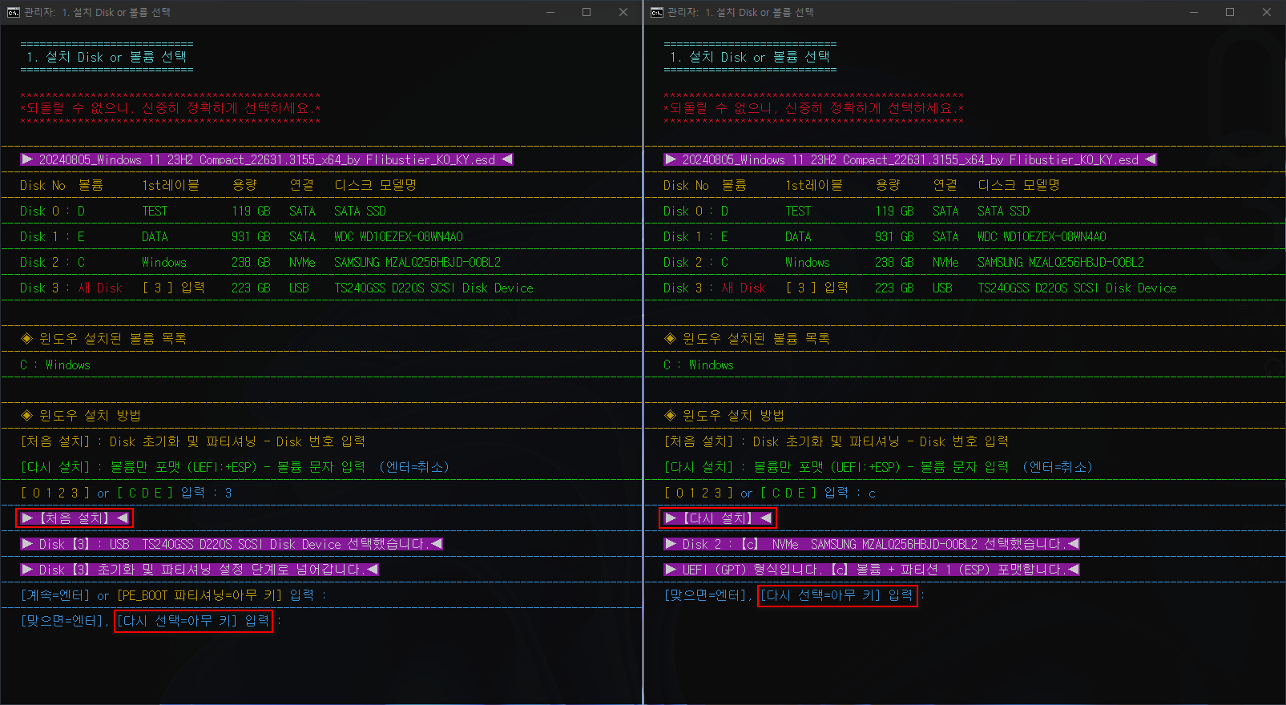Click the '1st레이블' column header in right window

(x=814, y=185)
